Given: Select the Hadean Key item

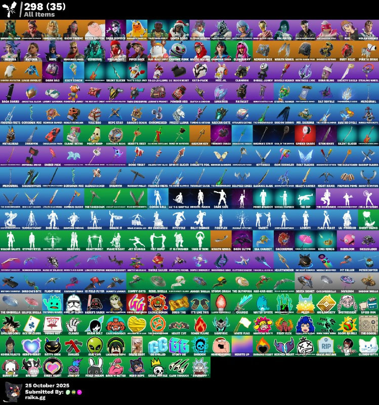Looking at the screenshot, I should coord(200,135).
